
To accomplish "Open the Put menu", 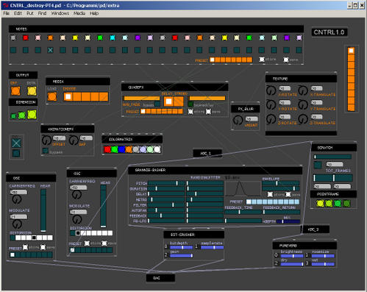I will [x=29, y=13].
